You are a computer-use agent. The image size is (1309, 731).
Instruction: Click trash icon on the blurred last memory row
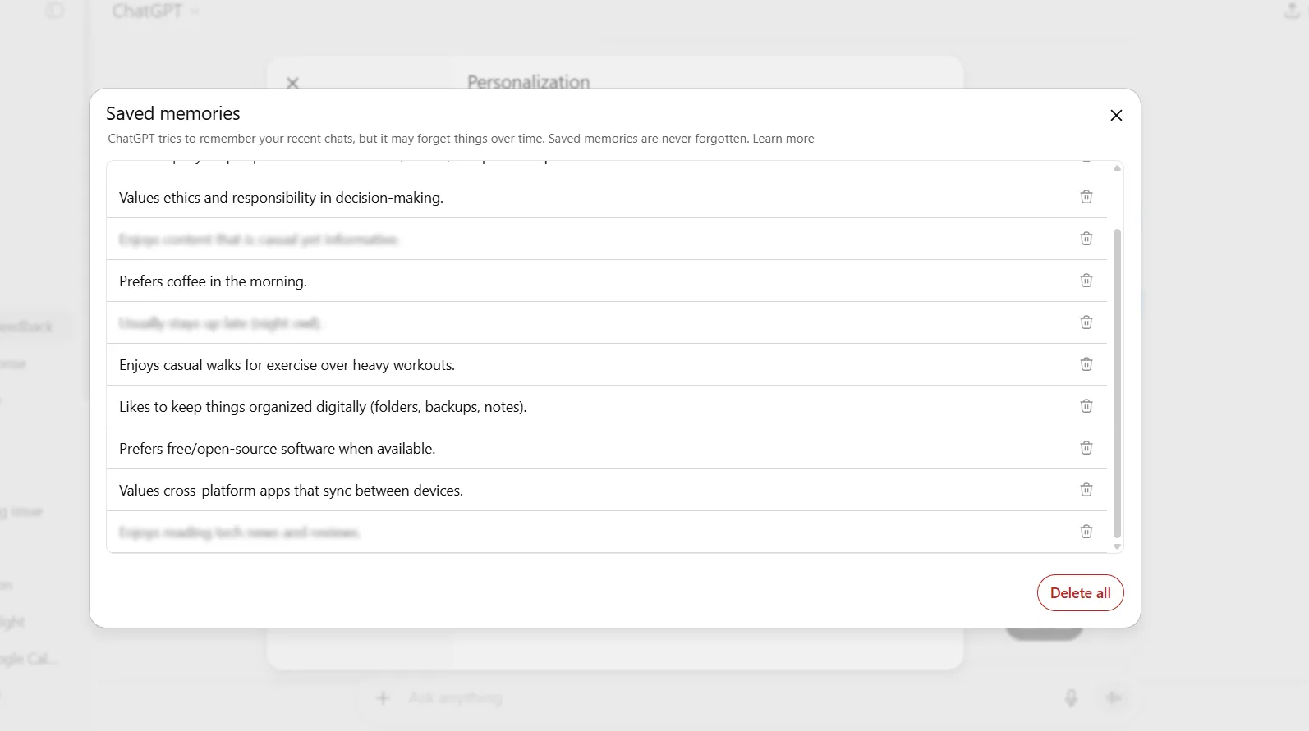(x=1086, y=532)
